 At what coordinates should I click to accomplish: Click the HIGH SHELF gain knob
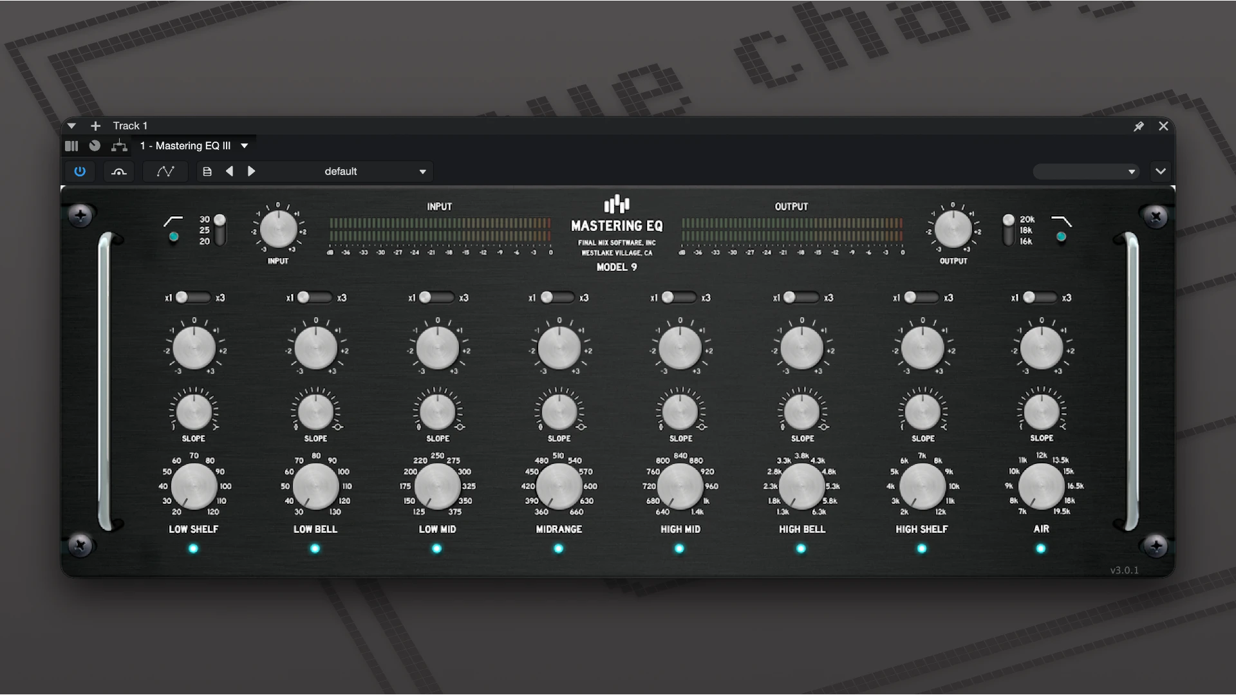(x=922, y=348)
